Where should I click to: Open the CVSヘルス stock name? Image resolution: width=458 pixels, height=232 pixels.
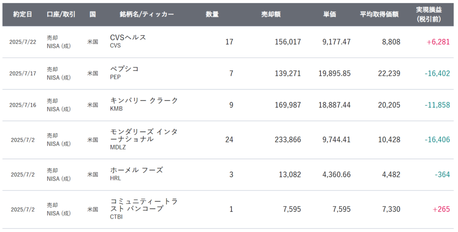click(x=128, y=37)
